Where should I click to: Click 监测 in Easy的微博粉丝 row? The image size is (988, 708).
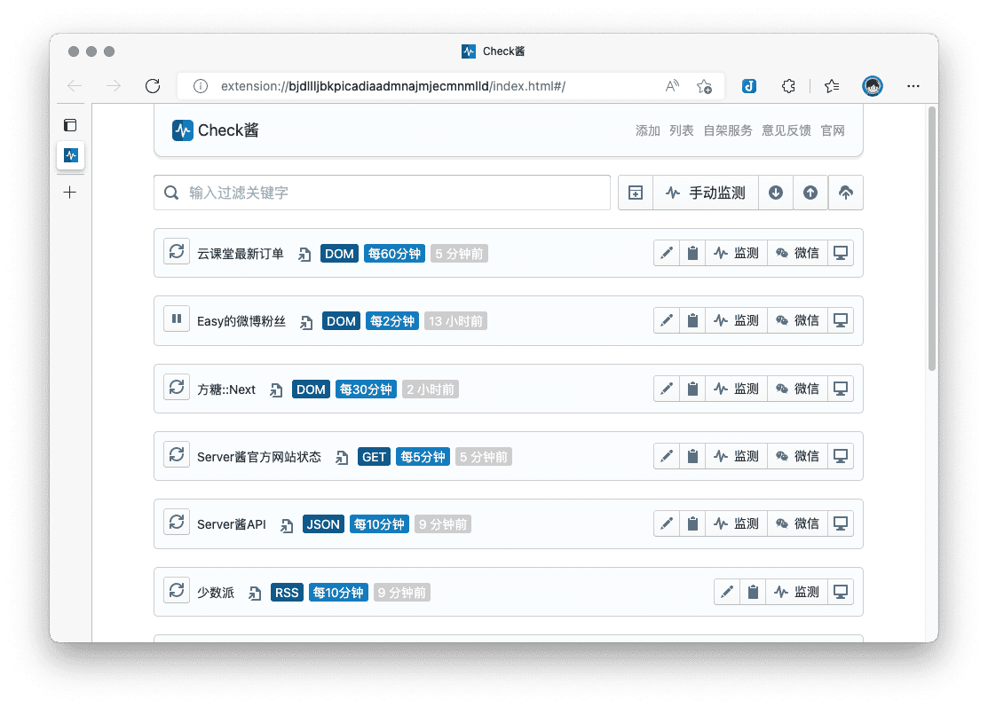[x=736, y=320]
